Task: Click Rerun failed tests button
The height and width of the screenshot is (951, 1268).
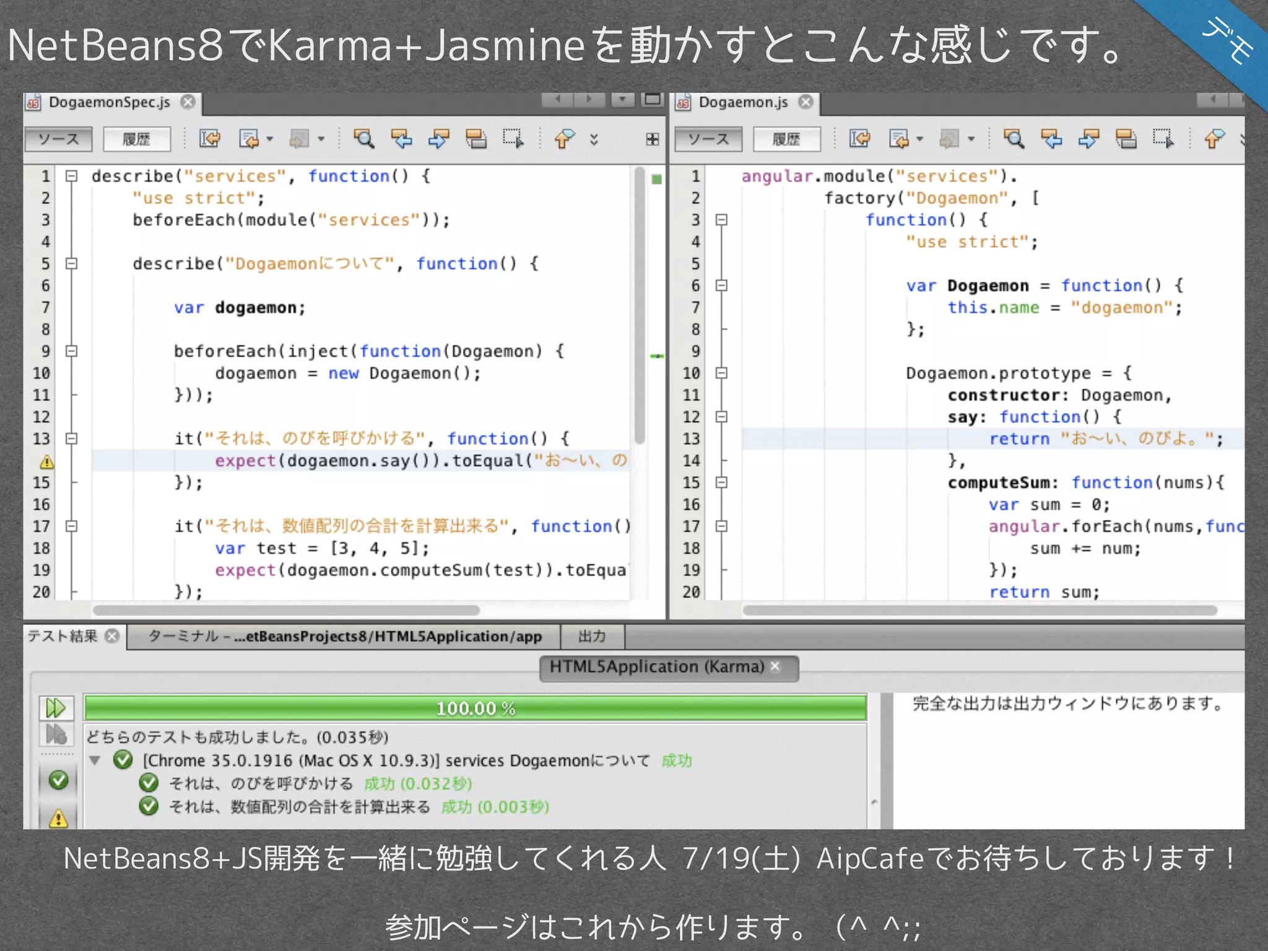Action: click(x=56, y=734)
